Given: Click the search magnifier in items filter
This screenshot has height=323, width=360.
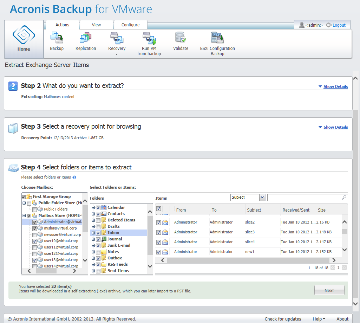Looking at the screenshot, I should pyautogui.click(x=344, y=197).
